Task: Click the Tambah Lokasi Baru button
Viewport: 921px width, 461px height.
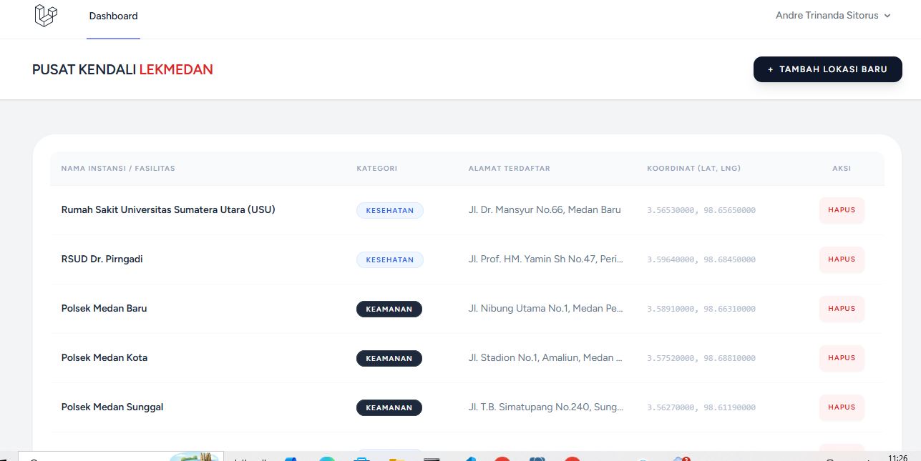Action: tap(827, 69)
